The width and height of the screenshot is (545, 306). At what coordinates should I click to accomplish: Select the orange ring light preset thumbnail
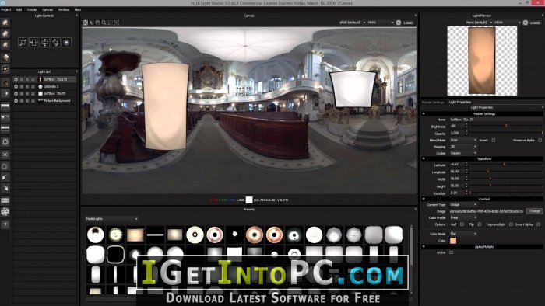coord(274,235)
